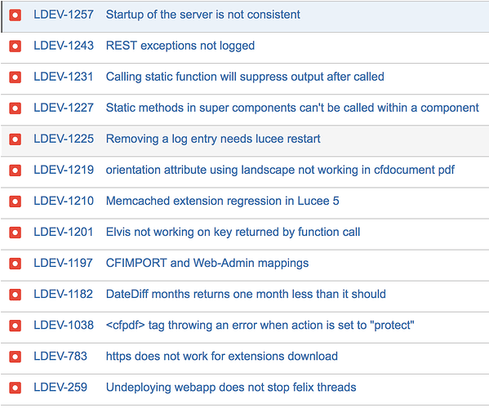This screenshot has width=489, height=408.
Task: Open "Memcached extension regression in Lucee 5"
Action: [x=222, y=201]
